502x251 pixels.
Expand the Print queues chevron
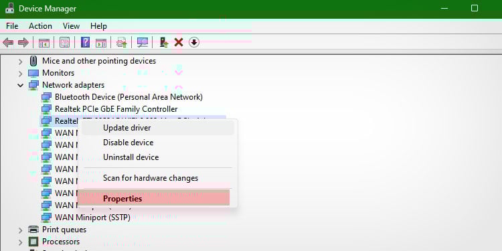21,230
